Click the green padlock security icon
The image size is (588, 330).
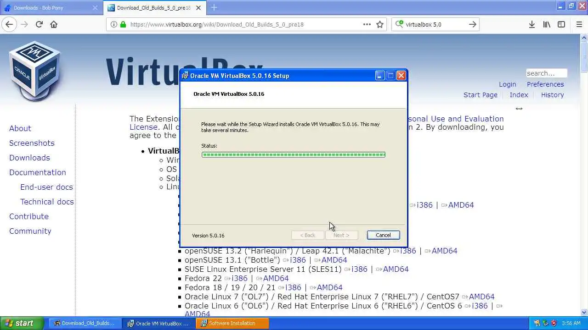123,24
